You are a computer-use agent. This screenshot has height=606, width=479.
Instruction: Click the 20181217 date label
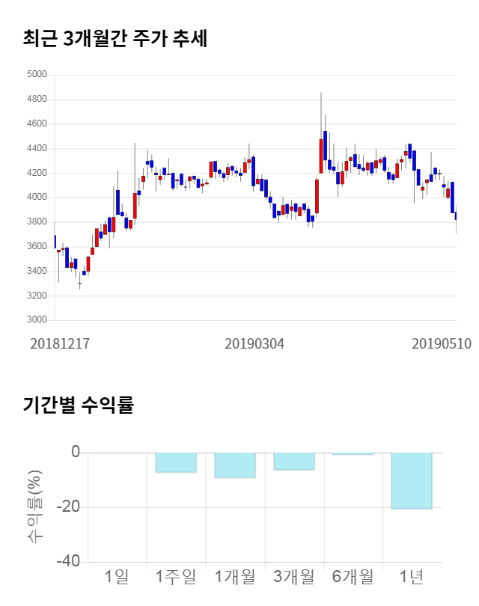(60, 343)
